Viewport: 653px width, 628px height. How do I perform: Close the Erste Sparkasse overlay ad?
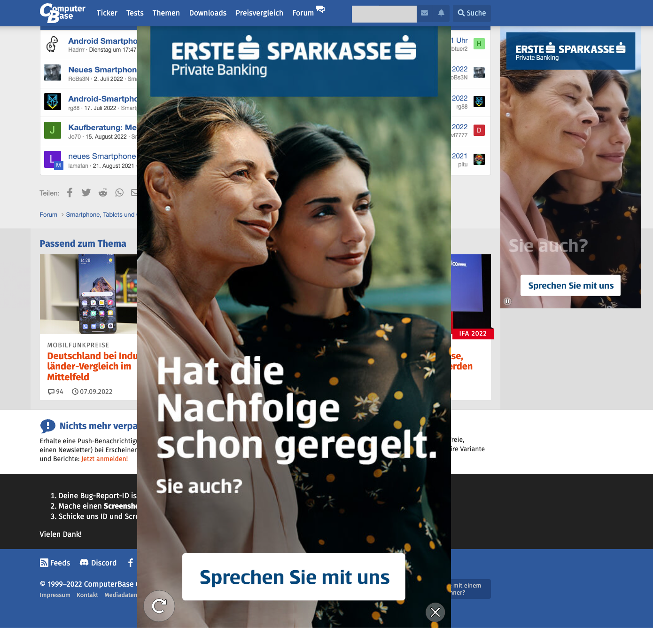coord(435,612)
